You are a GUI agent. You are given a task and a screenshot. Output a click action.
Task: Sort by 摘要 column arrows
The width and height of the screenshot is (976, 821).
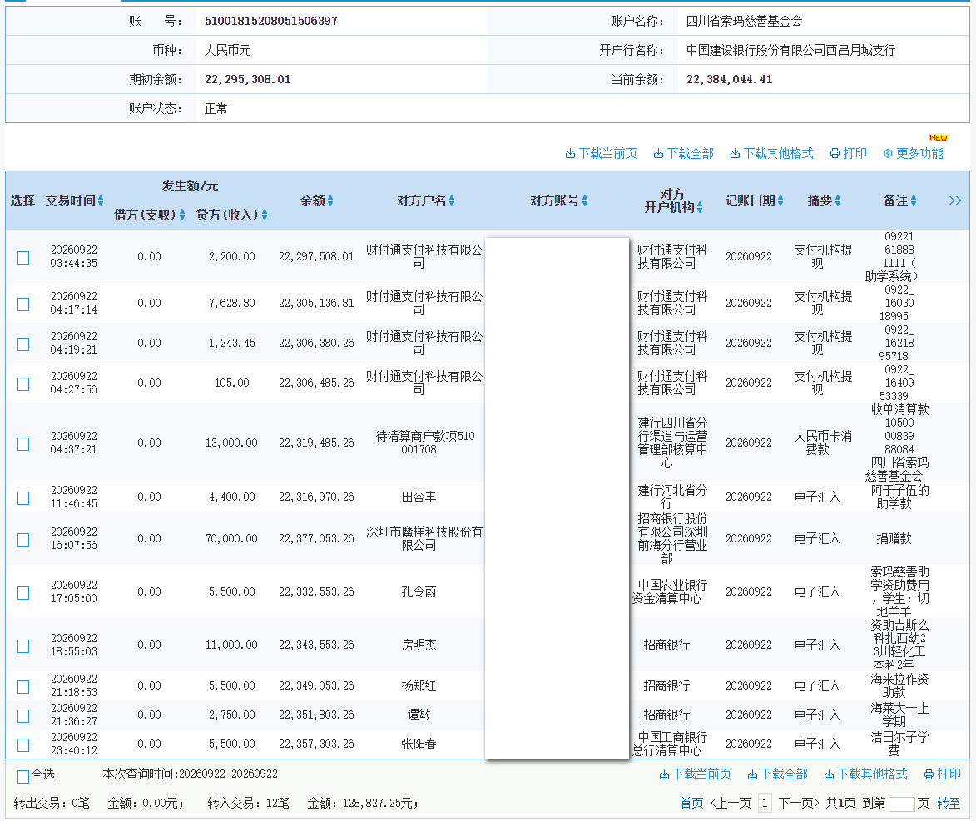pos(838,201)
